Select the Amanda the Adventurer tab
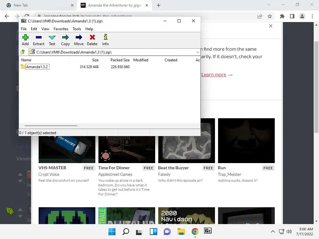This screenshot has height=239, width=319. [115, 5]
